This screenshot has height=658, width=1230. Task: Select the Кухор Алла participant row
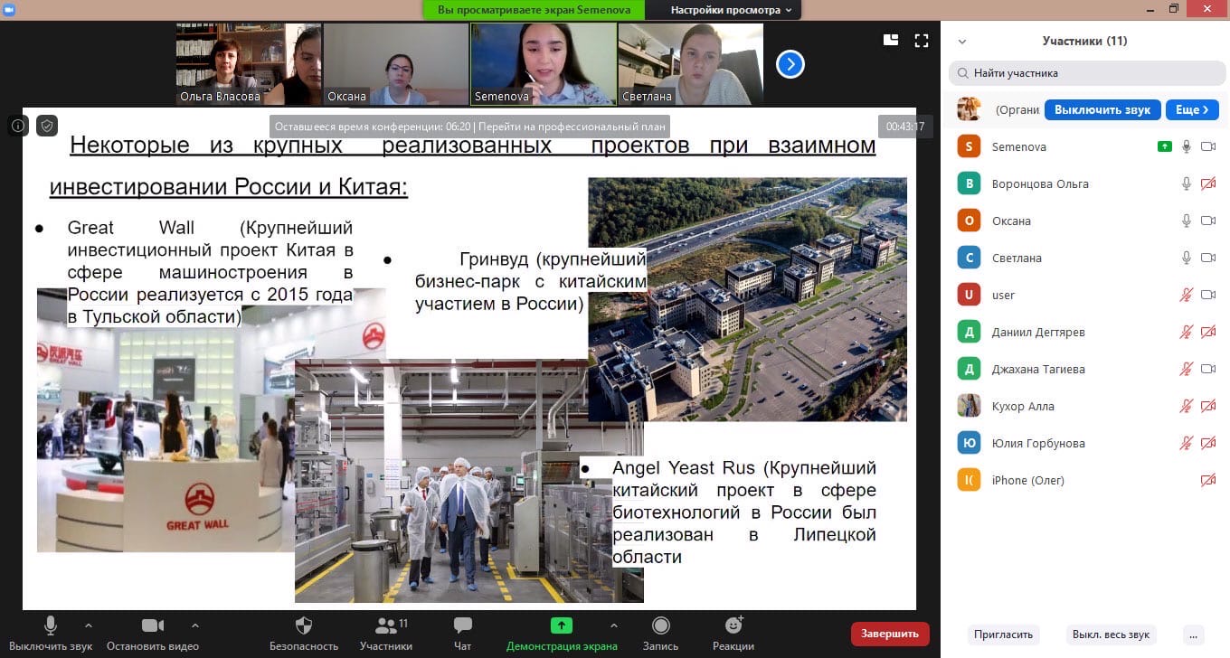tap(1085, 406)
